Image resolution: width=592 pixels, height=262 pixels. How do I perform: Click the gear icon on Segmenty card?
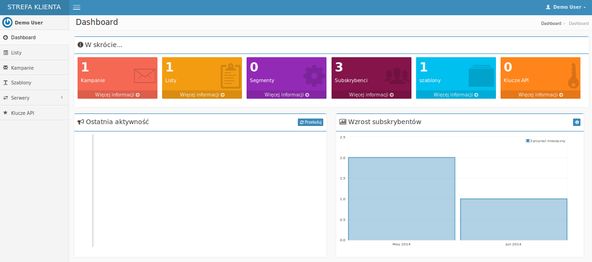pos(314,76)
